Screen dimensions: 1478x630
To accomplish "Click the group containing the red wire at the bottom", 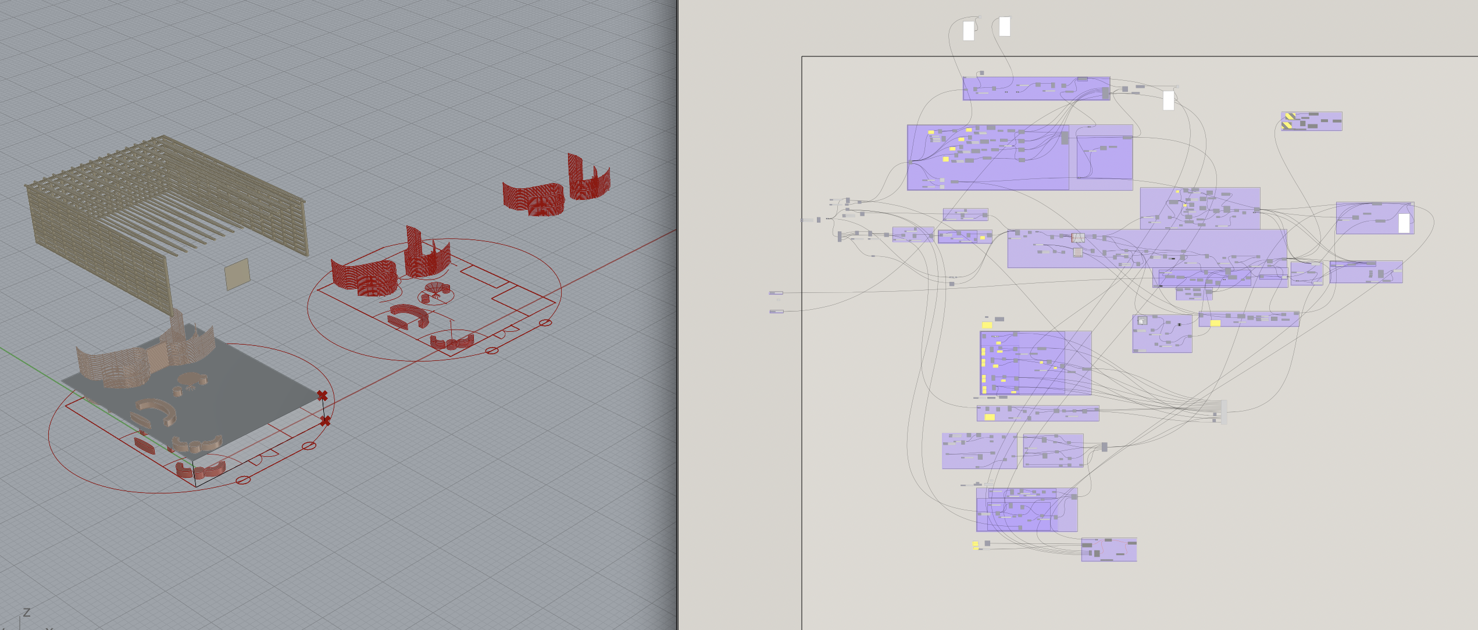I will pyautogui.click(x=1109, y=550).
